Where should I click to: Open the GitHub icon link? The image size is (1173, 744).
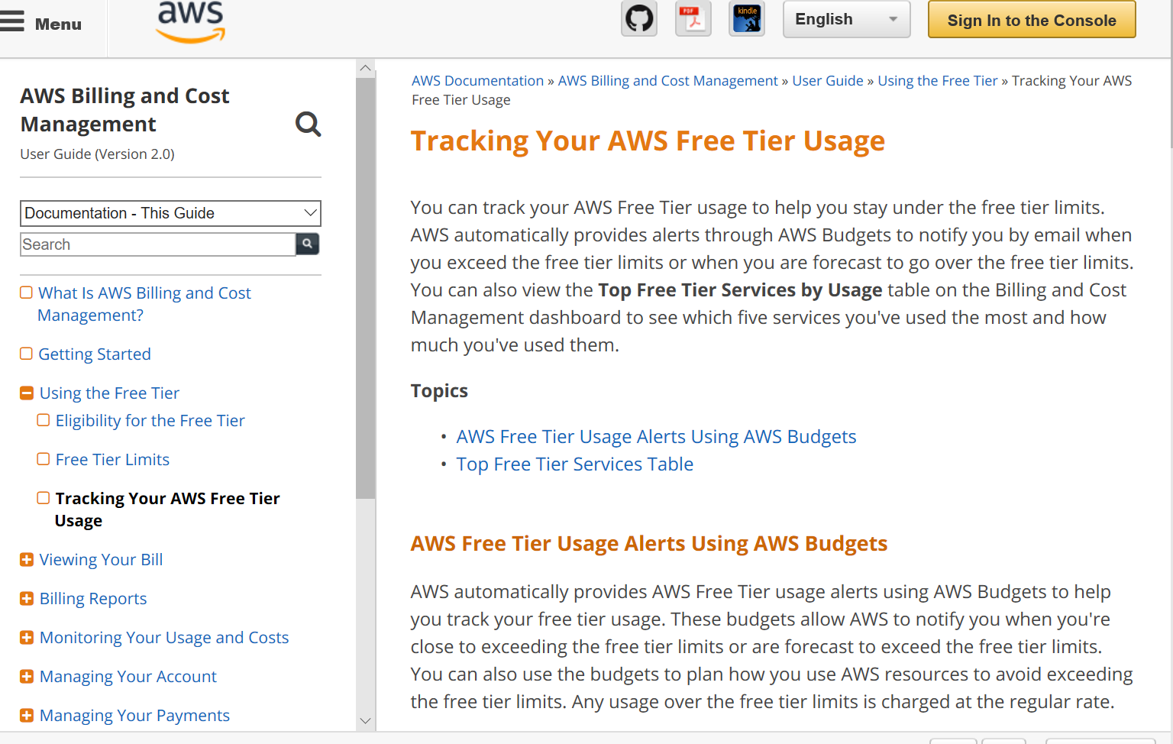pyautogui.click(x=639, y=18)
